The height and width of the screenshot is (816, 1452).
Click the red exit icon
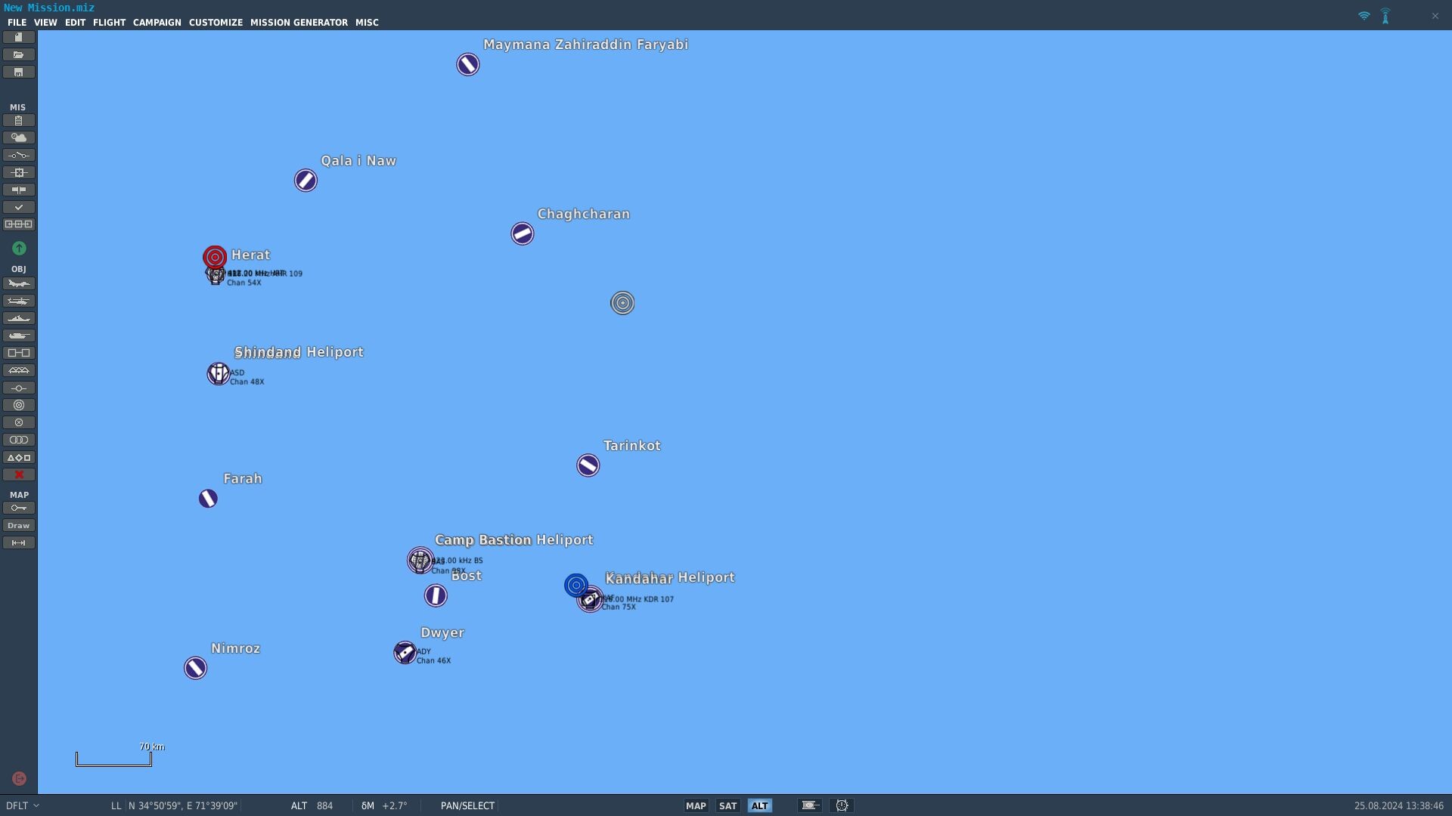pos(19,778)
